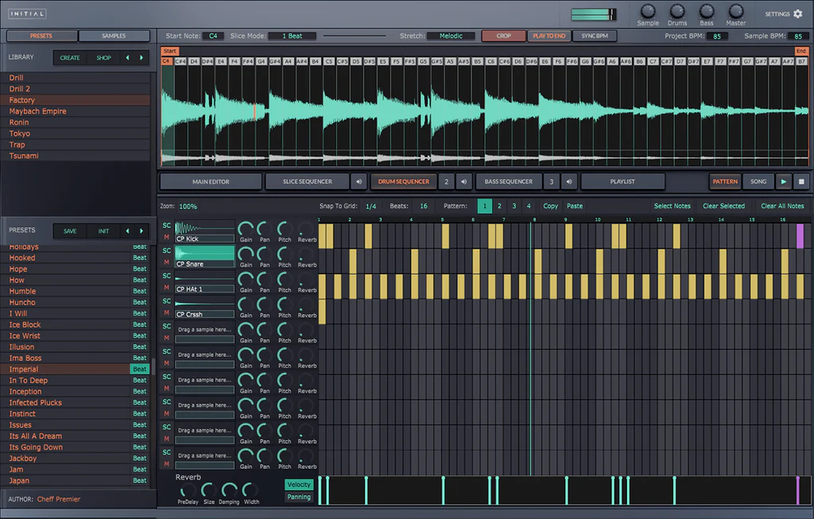Image resolution: width=814 pixels, height=519 pixels.
Task: Click the CP Kick Gain knob
Action: tap(246, 228)
